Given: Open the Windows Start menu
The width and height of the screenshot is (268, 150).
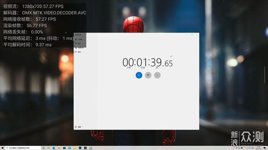Looking at the screenshot, I should [3, 148].
